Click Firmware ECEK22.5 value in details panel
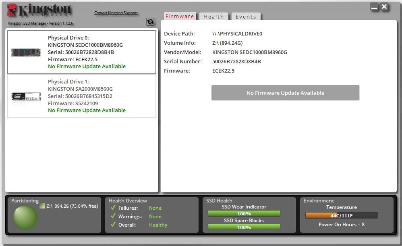Screen dimensions: 402x246 (223, 71)
